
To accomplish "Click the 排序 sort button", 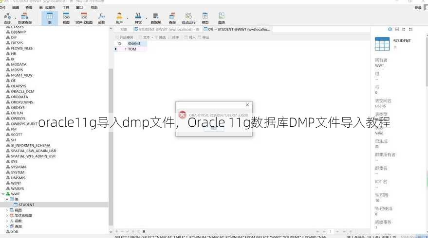I will (x=174, y=37).
